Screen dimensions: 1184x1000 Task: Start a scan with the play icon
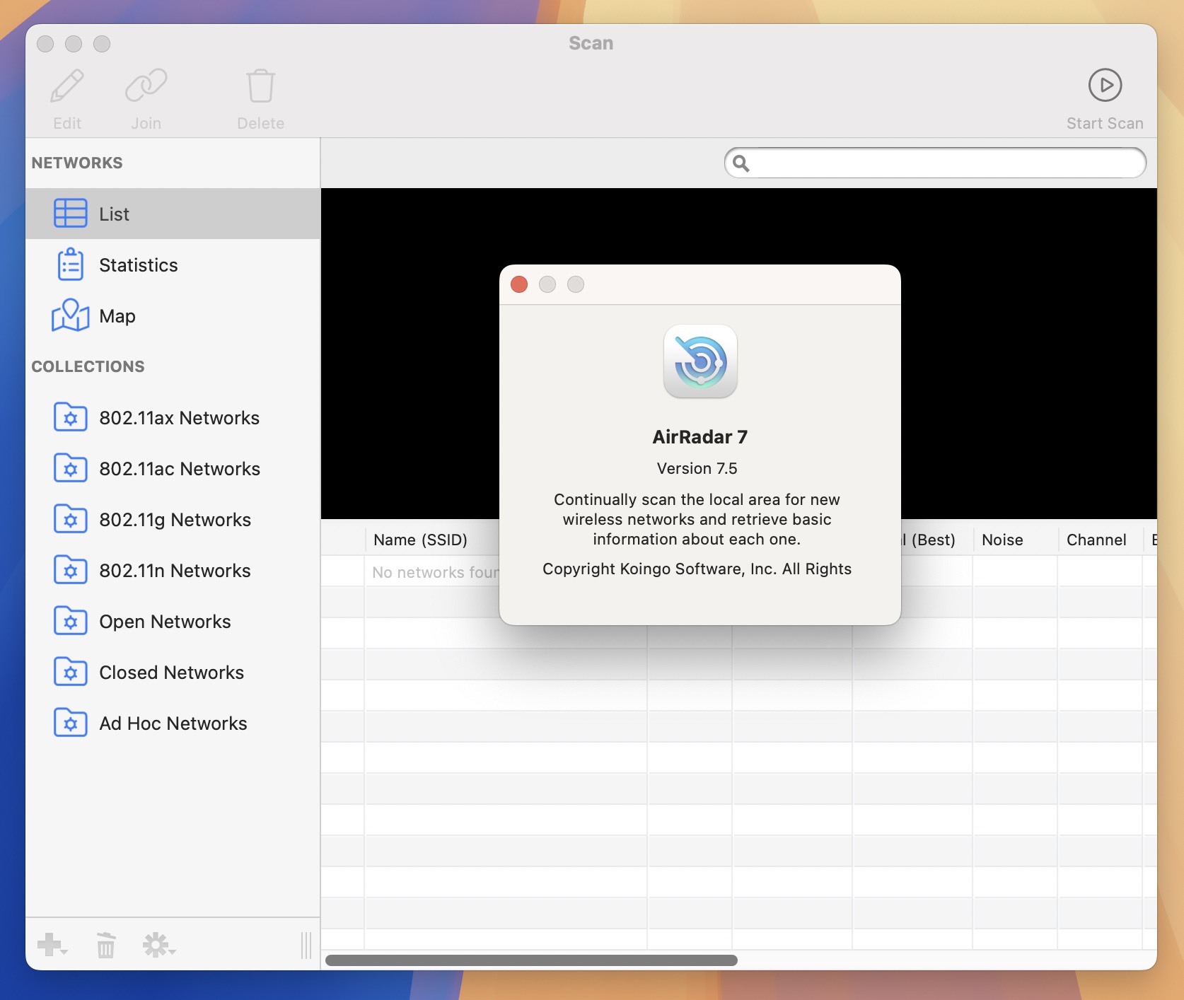pyautogui.click(x=1105, y=85)
